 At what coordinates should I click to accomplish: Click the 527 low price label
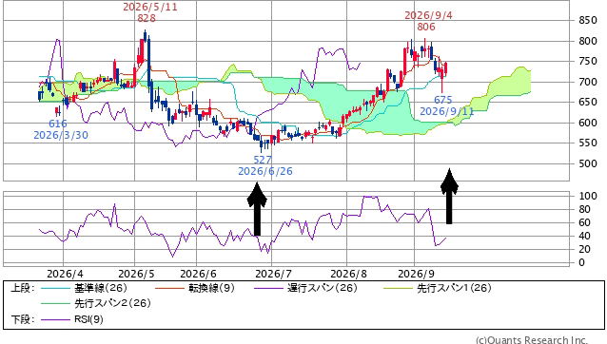point(263,160)
